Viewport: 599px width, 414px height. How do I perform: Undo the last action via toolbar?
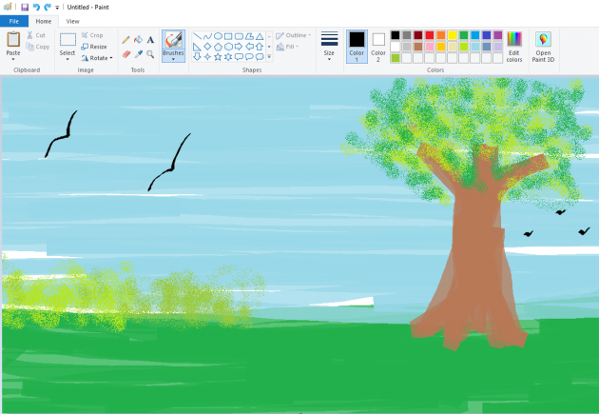click(x=36, y=7)
